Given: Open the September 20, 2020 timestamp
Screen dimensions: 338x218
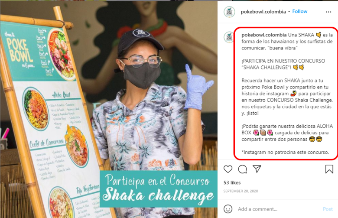Looking at the screenshot, I should pos(240,191).
